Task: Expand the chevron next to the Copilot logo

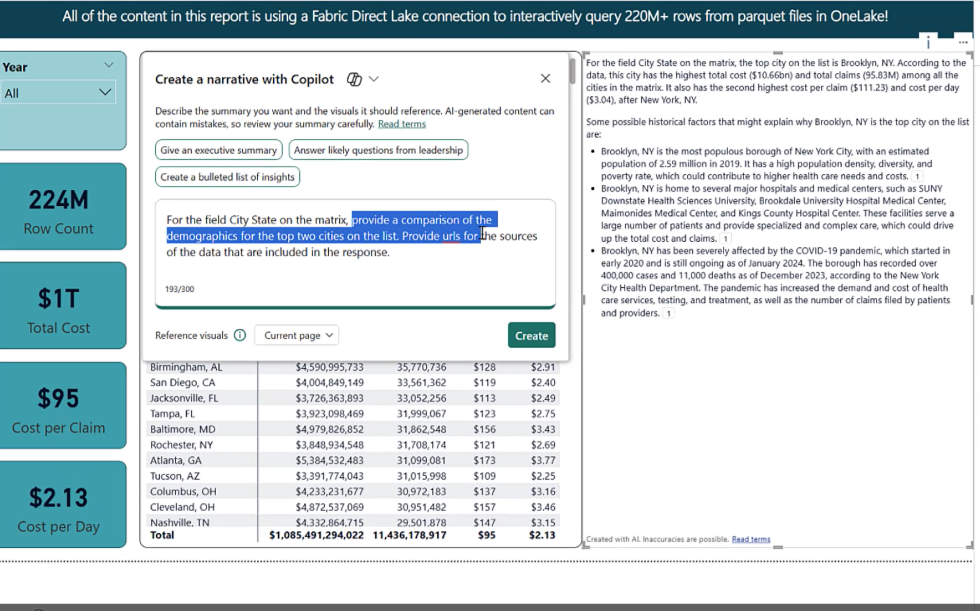Action: (374, 79)
